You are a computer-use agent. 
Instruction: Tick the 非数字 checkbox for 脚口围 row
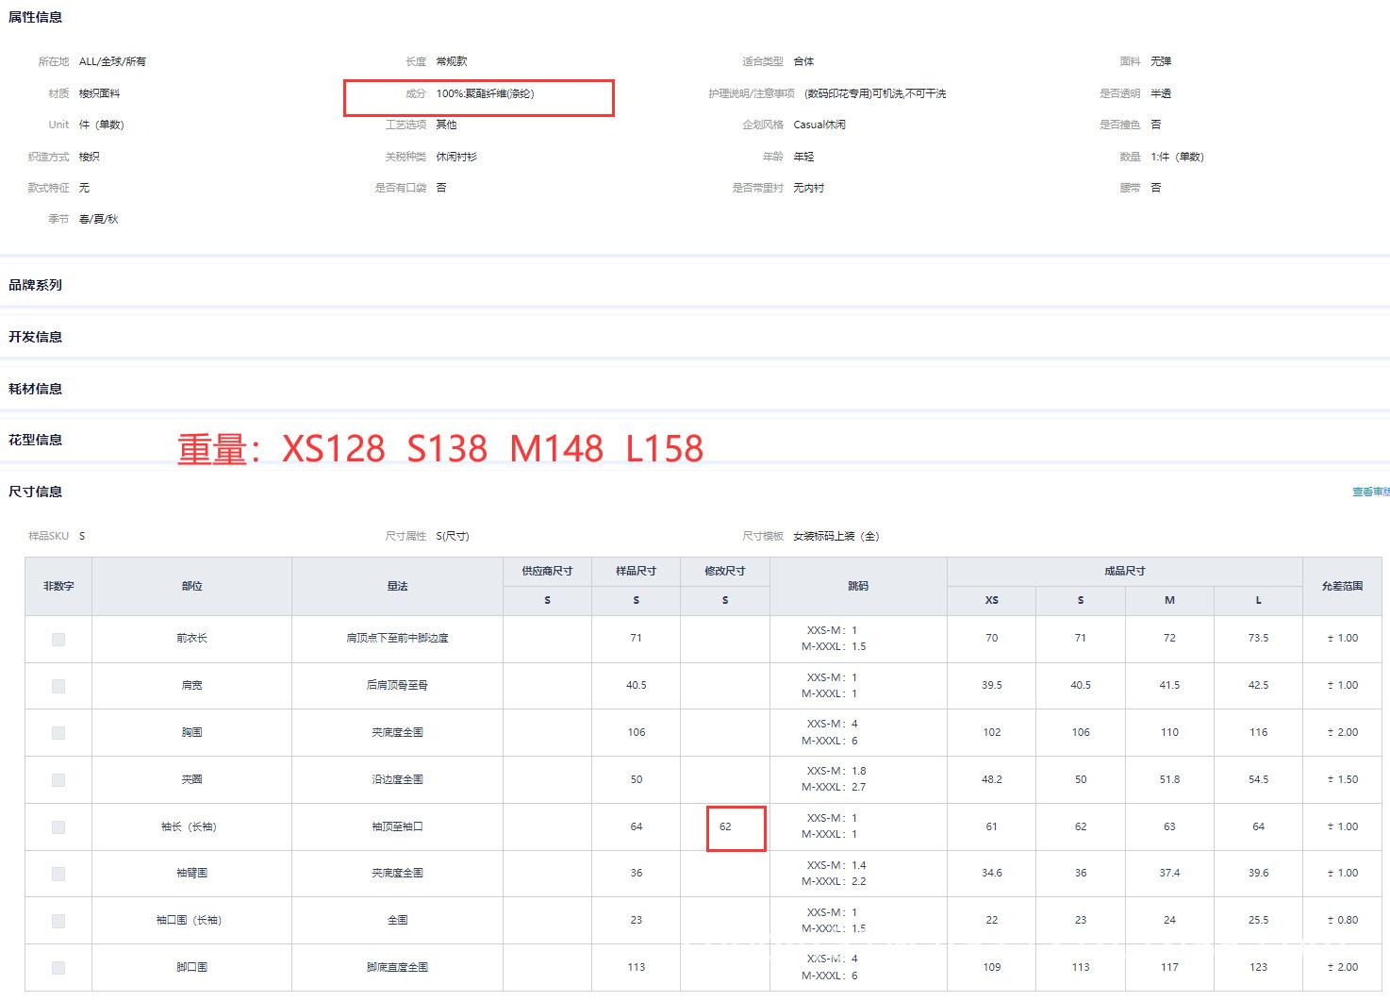tap(58, 968)
